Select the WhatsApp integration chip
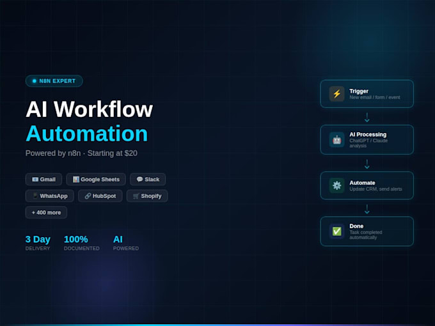The height and width of the screenshot is (326, 435). [50, 196]
